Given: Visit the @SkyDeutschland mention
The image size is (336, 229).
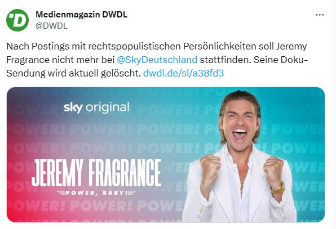Looking at the screenshot, I should coord(157,60).
